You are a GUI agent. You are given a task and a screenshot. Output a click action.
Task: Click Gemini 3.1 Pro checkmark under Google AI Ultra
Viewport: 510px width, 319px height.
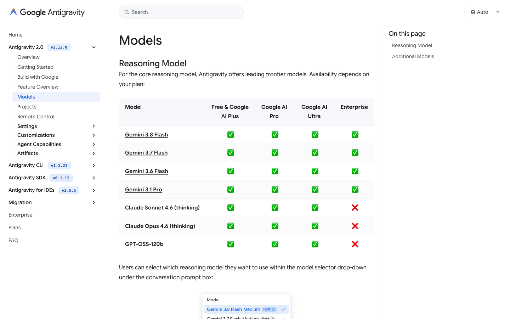point(315,190)
